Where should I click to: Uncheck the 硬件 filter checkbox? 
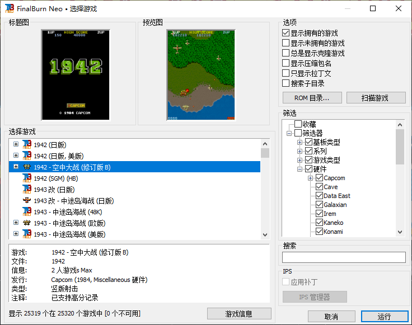[x=309, y=169]
